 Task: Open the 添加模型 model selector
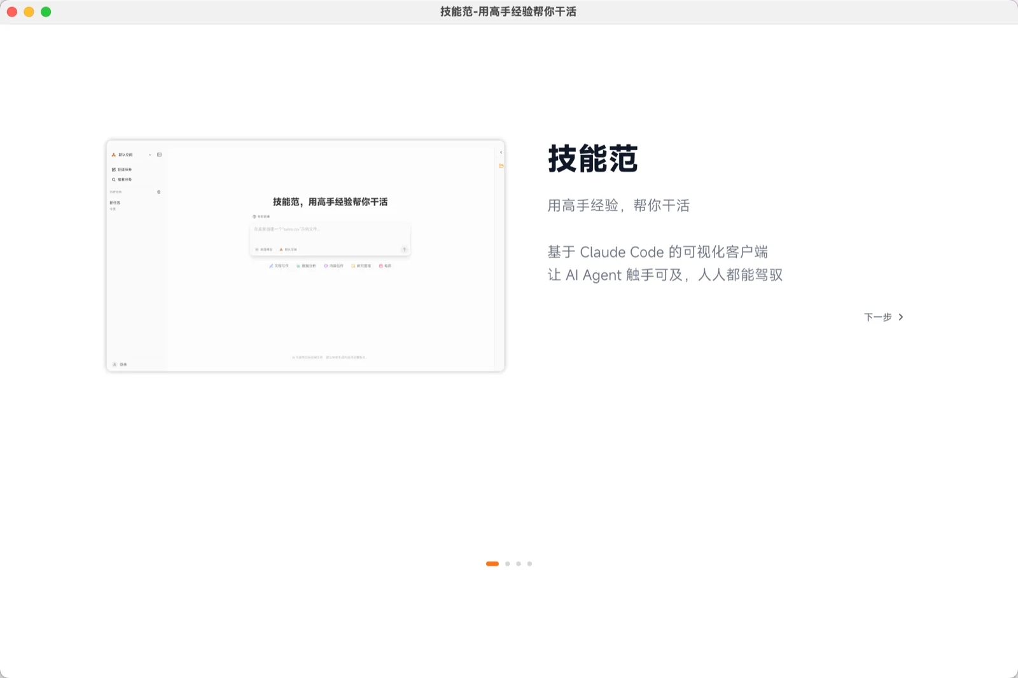pyautogui.click(x=263, y=249)
